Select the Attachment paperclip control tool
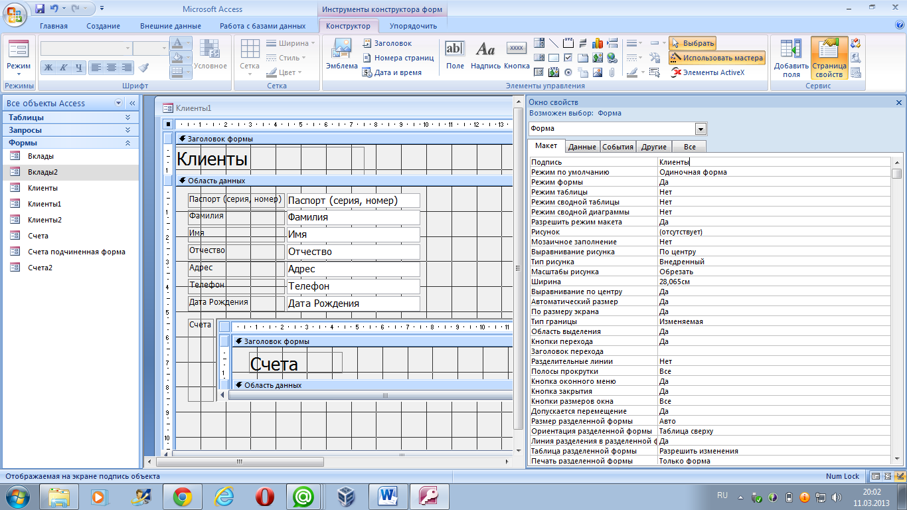907x510 pixels. coord(612,72)
